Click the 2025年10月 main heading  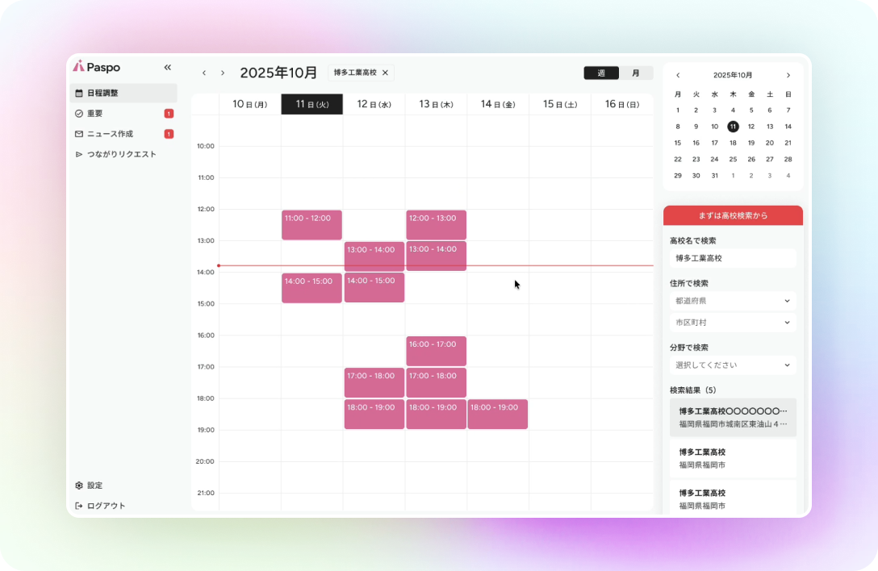coord(278,73)
